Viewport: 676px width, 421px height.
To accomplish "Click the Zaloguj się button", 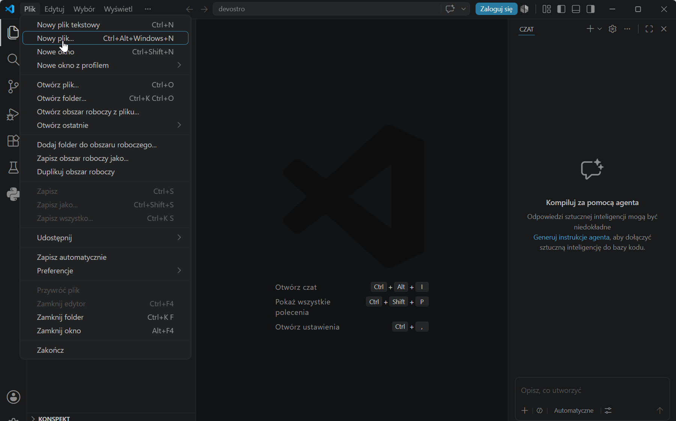I will tap(496, 9).
